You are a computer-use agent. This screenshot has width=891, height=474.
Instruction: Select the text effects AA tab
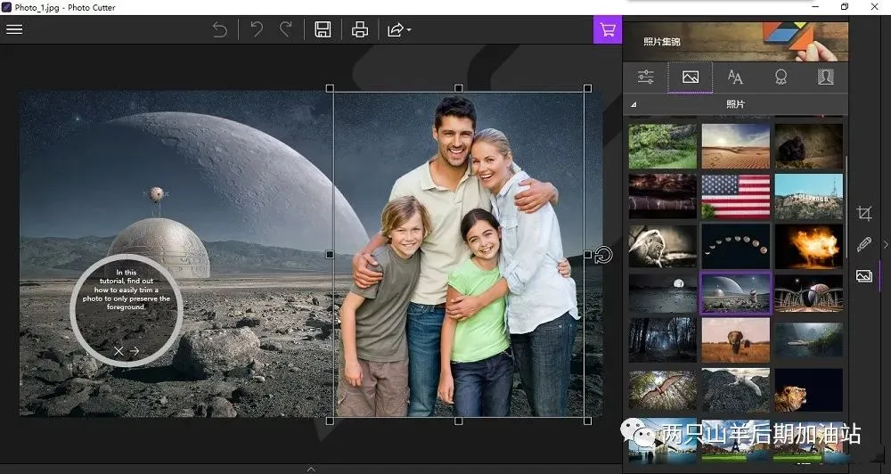(735, 78)
